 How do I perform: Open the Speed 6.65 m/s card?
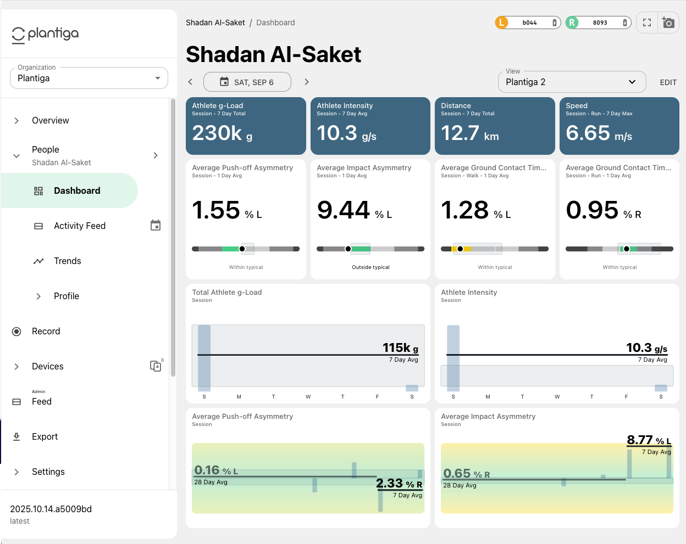pos(619,126)
